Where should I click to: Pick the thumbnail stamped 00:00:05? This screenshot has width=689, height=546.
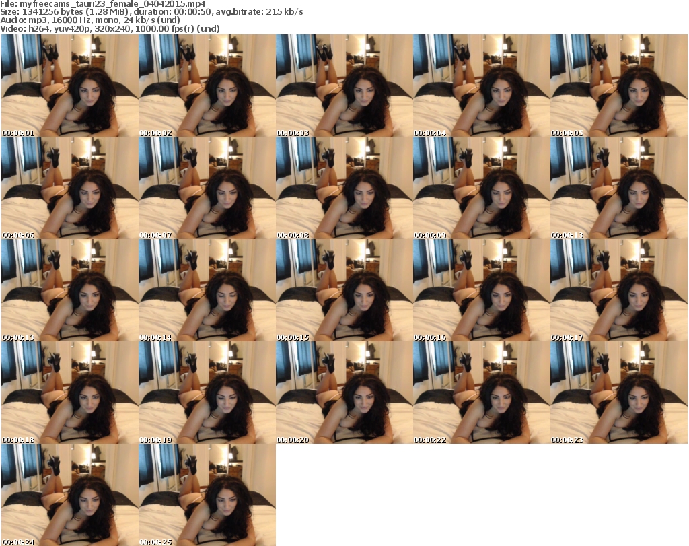[619, 86]
